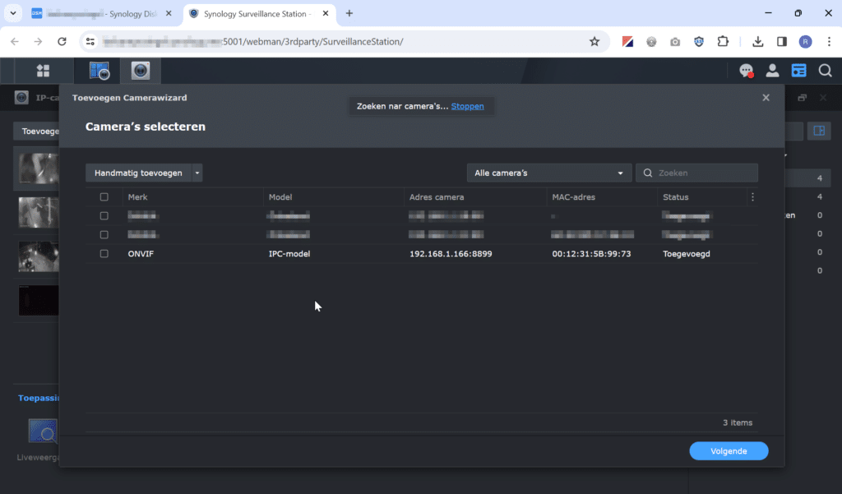Click the magnifier search icon in top bar
The height and width of the screenshot is (494, 842).
(825, 71)
